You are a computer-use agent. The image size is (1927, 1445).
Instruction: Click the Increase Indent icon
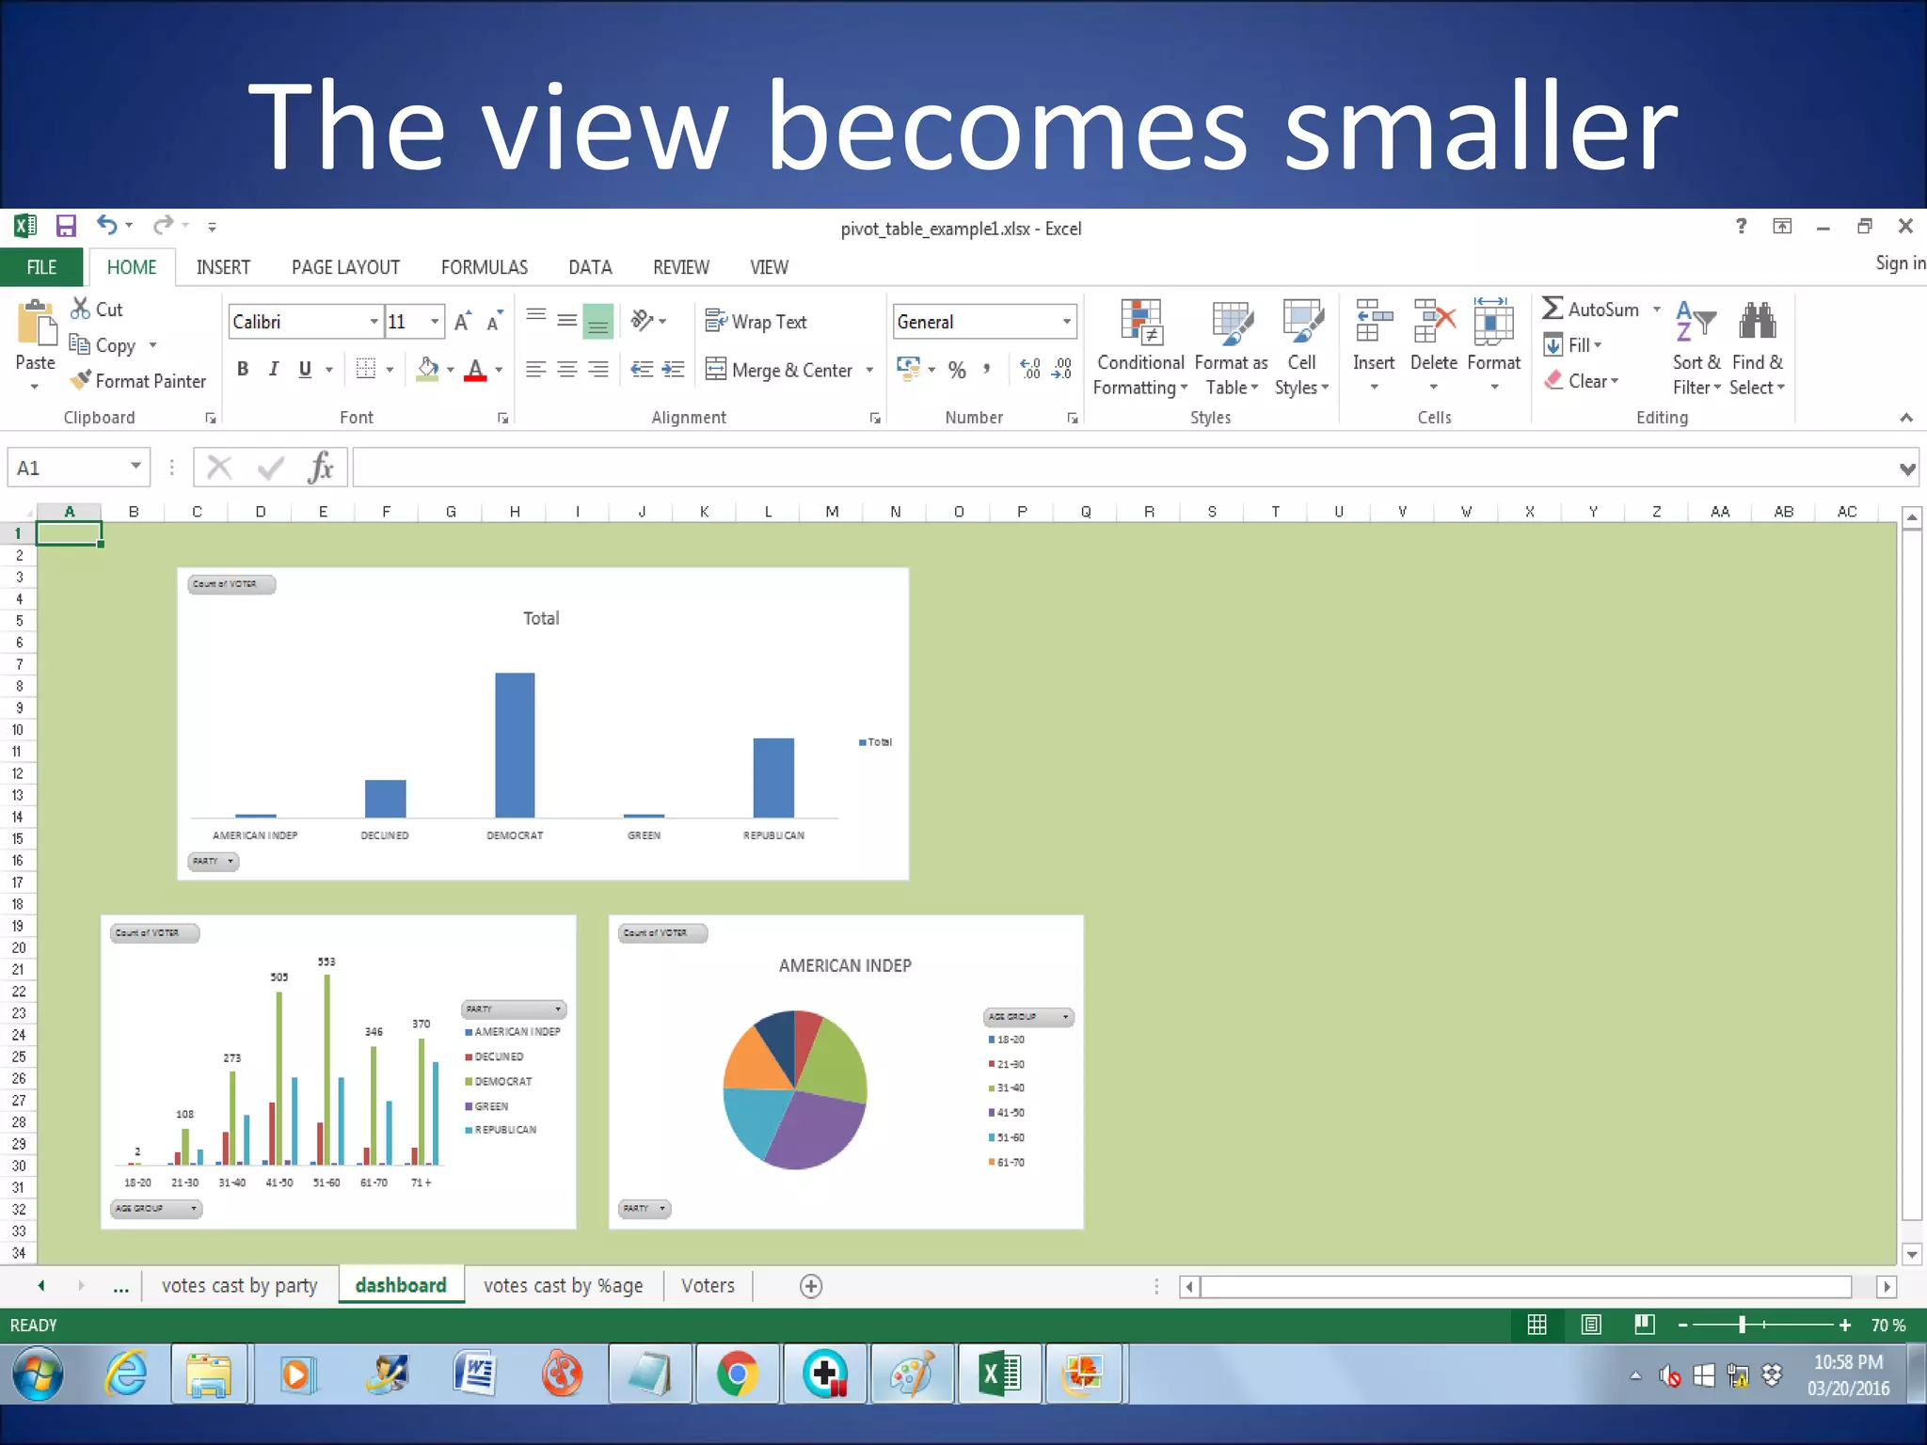[x=674, y=369]
